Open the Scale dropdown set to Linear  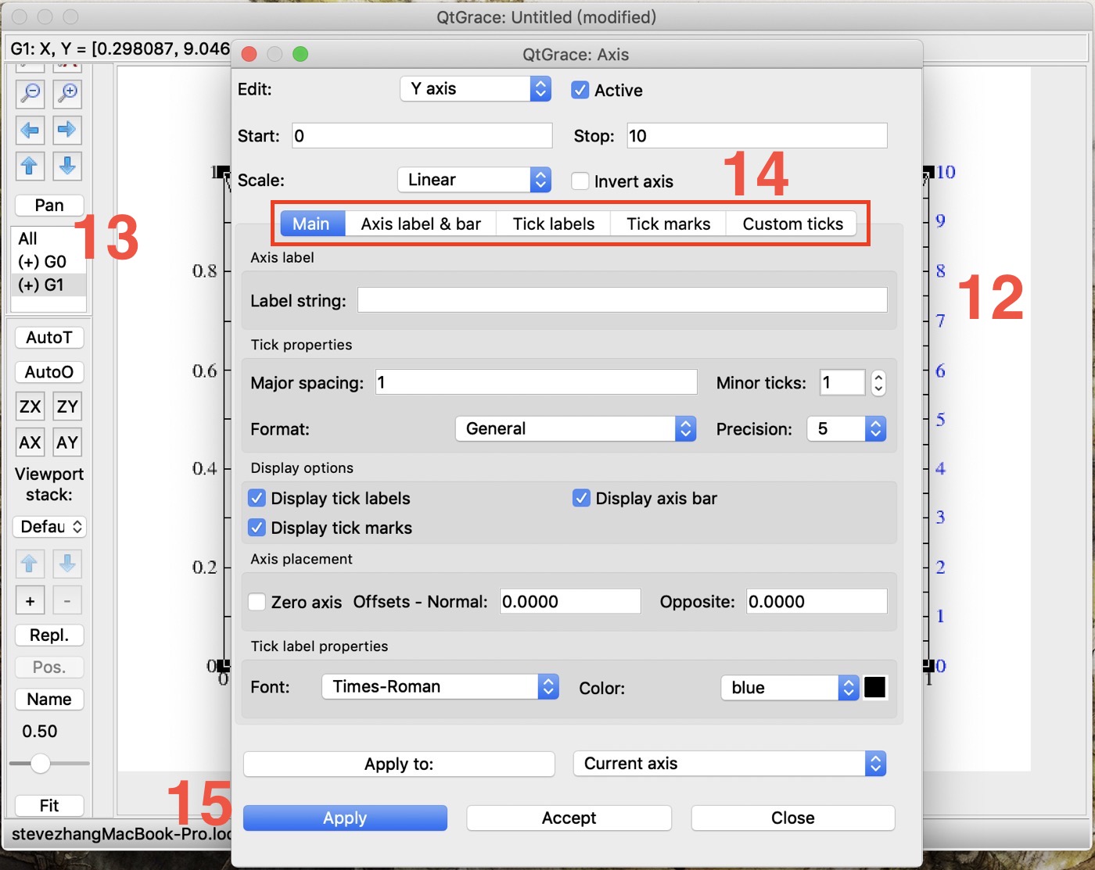pos(474,180)
